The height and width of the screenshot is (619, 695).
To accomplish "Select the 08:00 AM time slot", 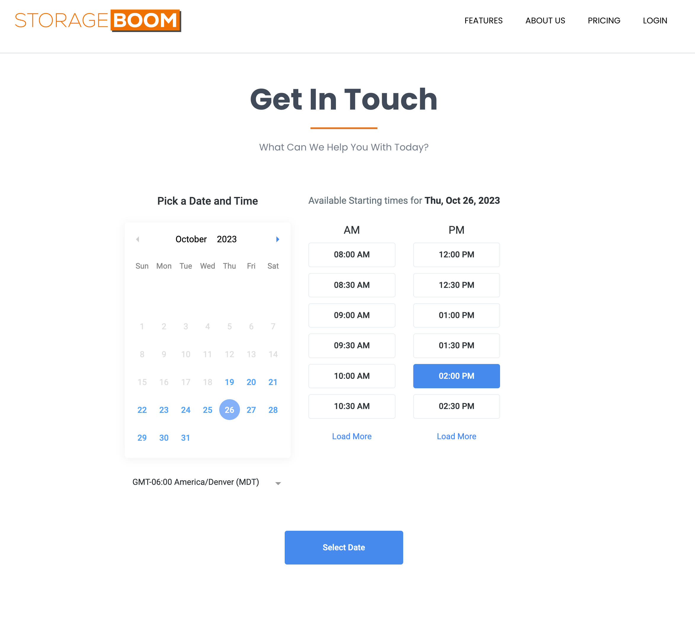I will coord(351,254).
